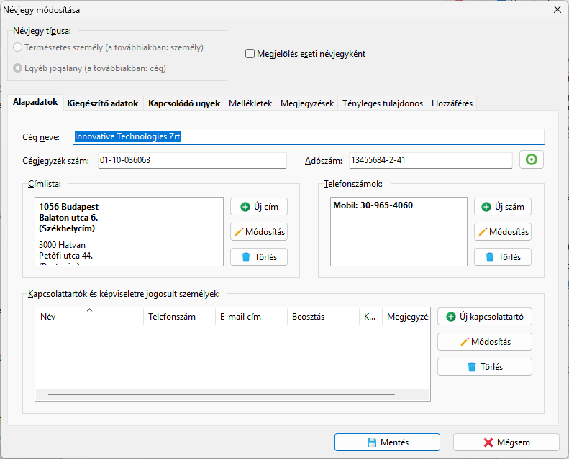Delete phone number using Törlés trash button

pyautogui.click(x=503, y=257)
